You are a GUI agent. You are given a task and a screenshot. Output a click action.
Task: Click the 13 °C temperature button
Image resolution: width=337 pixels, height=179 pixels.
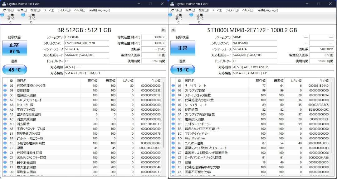click(x=183, y=70)
